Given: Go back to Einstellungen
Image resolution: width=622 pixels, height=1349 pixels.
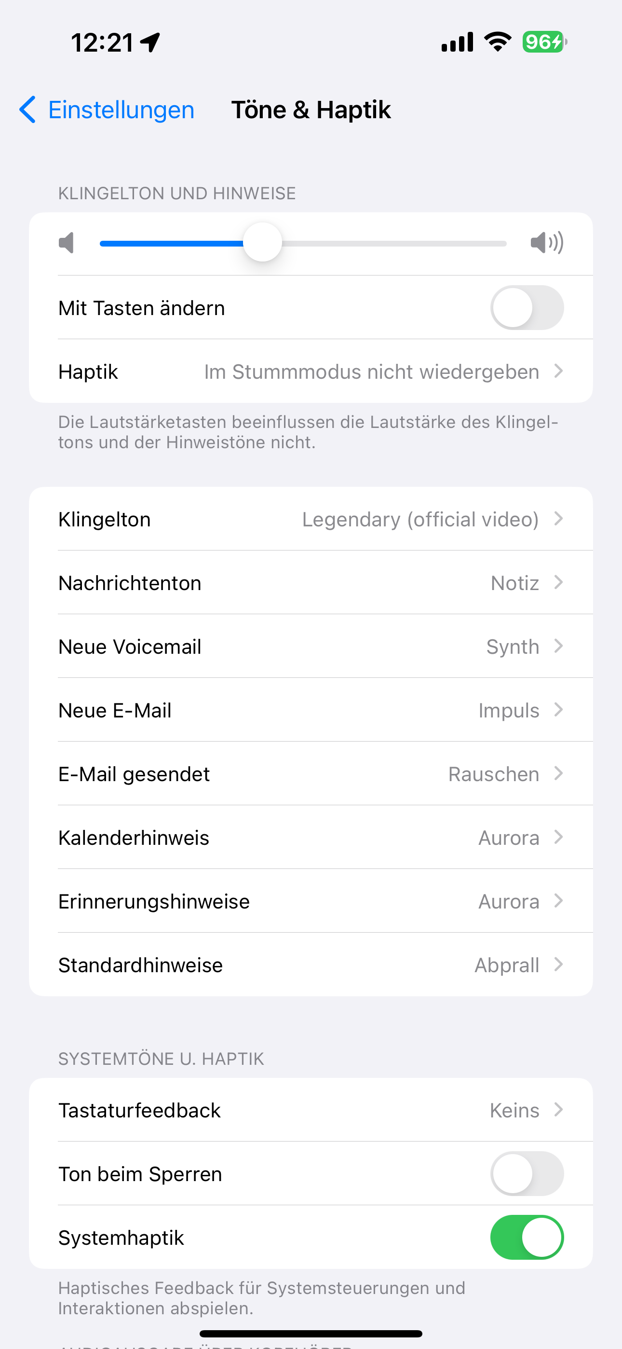Looking at the screenshot, I should click(121, 110).
